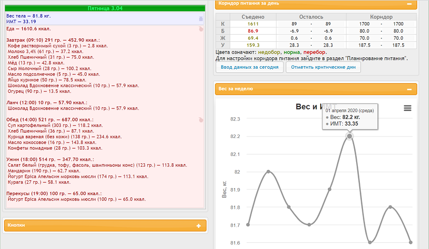This screenshot has width=429, height=249.
Task: Select Кофе растворимый сухой entry
Action: pyautogui.click(x=58, y=46)
